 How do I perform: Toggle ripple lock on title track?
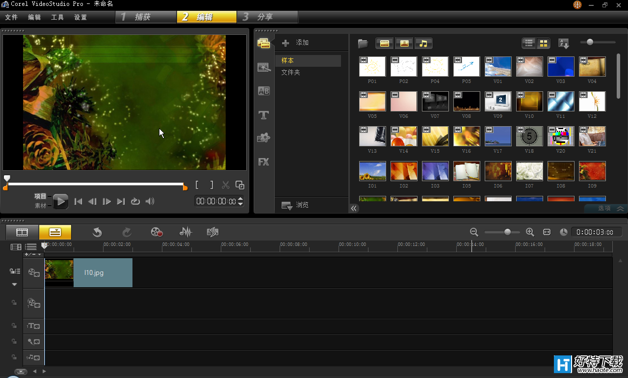(x=14, y=325)
